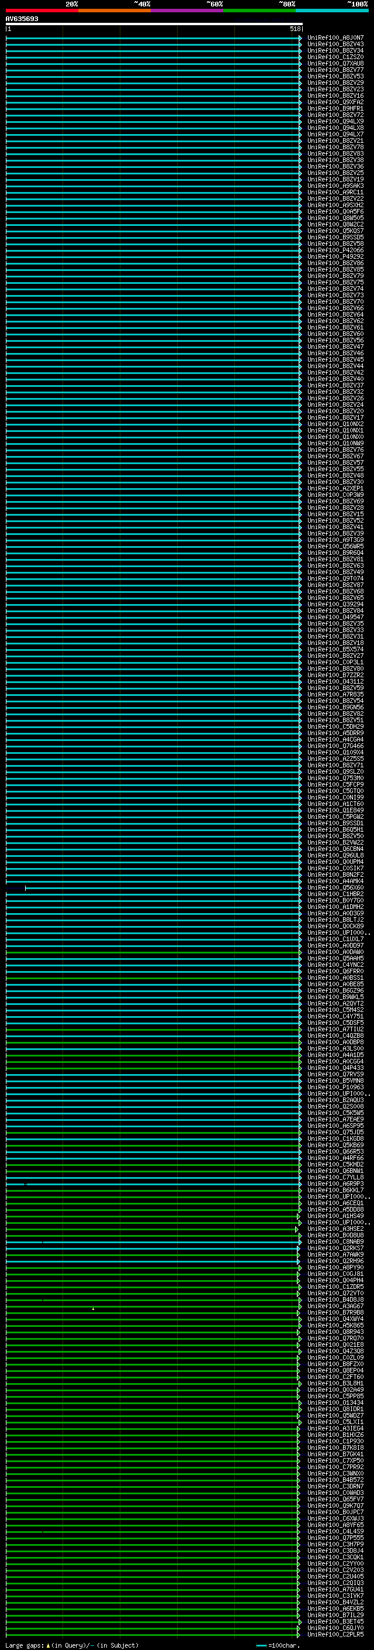Viewport: 374px width, 1650px height.
Task: Select the label UniRef100_Q9XFA2
Action: click(x=335, y=102)
